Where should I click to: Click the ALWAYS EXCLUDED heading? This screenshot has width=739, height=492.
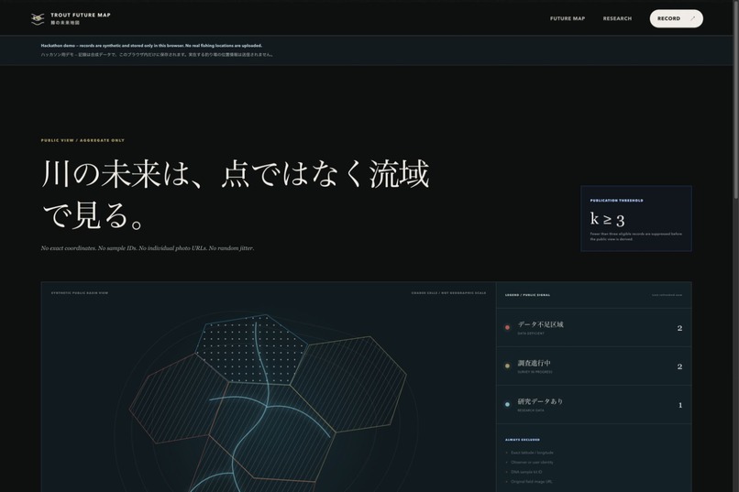pyautogui.click(x=523, y=440)
